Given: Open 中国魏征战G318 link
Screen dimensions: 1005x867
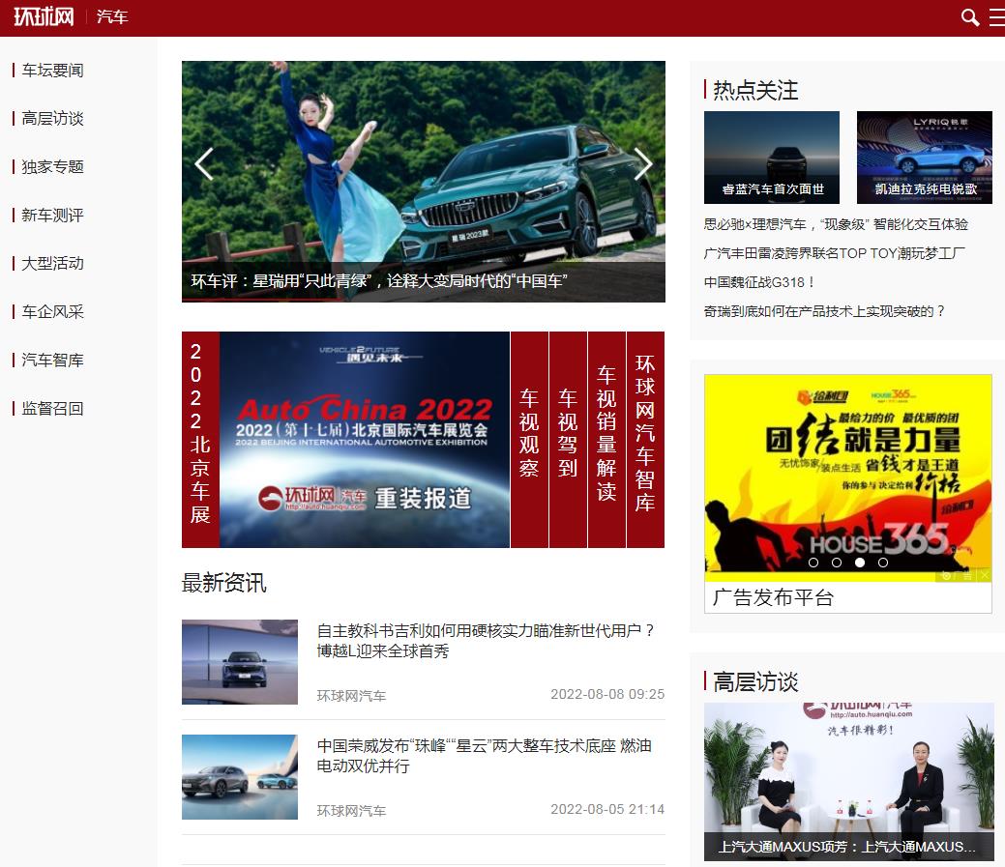Looking at the screenshot, I should click(x=759, y=282).
